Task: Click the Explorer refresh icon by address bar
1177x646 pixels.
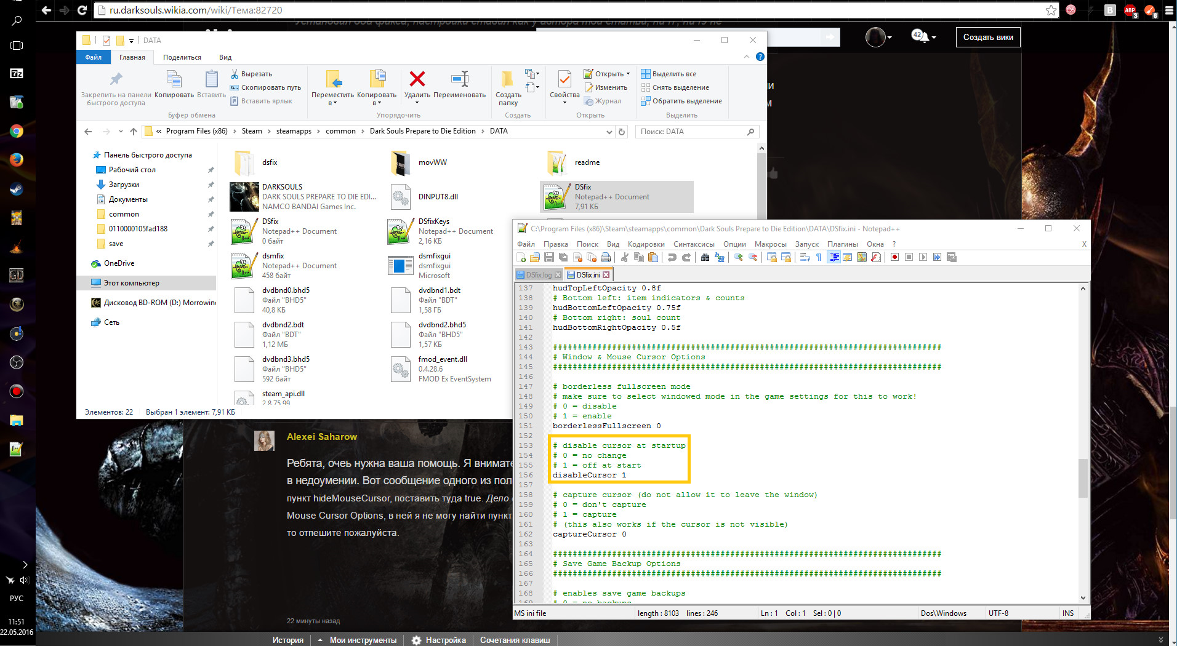Action: pyautogui.click(x=622, y=132)
